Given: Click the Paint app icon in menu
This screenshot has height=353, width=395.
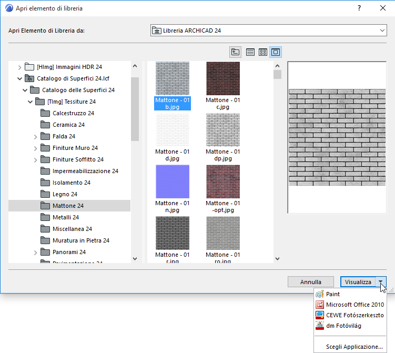Looking at the screenshot, I should pos(320,294).
